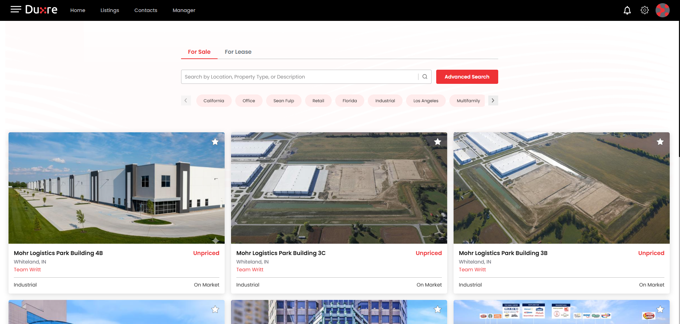This screenshot has height=324, width=680.
Task: Click the Duxre logo
Action: 41,10
